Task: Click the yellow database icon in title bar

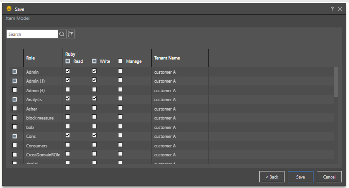Action: (9, 9)
